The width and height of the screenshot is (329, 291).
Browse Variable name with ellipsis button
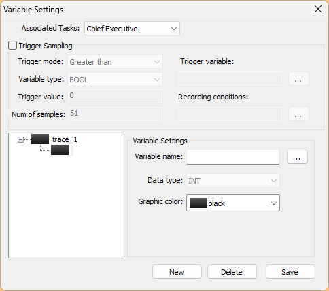297,157
